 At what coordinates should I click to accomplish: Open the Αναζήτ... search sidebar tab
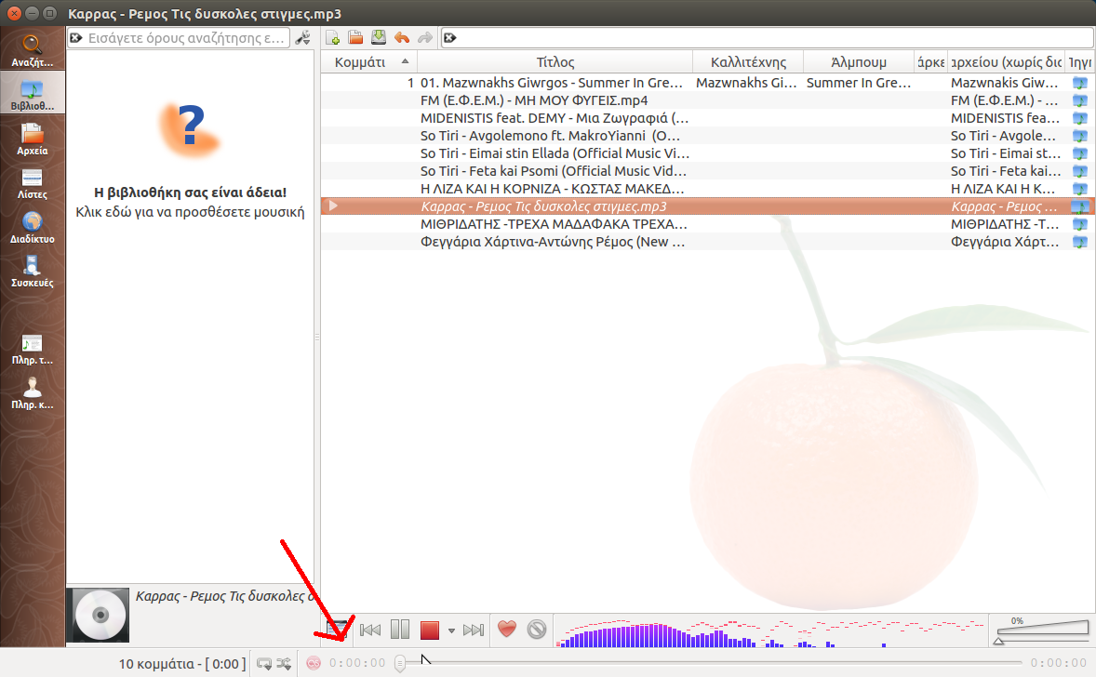33,50
